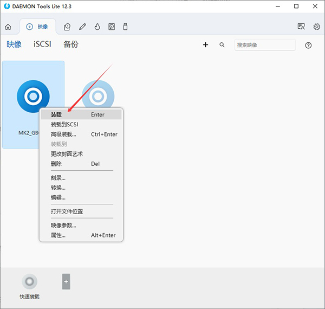Click 打开文件位置 menu entry
Viewport: 325px width, 309px height.
coord(67,211)
